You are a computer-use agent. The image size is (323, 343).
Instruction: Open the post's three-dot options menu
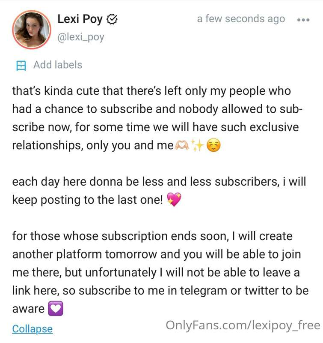click(302, 20)
